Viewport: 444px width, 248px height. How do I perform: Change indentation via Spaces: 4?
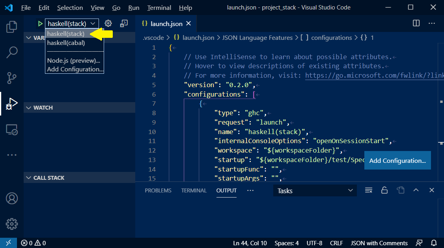[287, 243]
